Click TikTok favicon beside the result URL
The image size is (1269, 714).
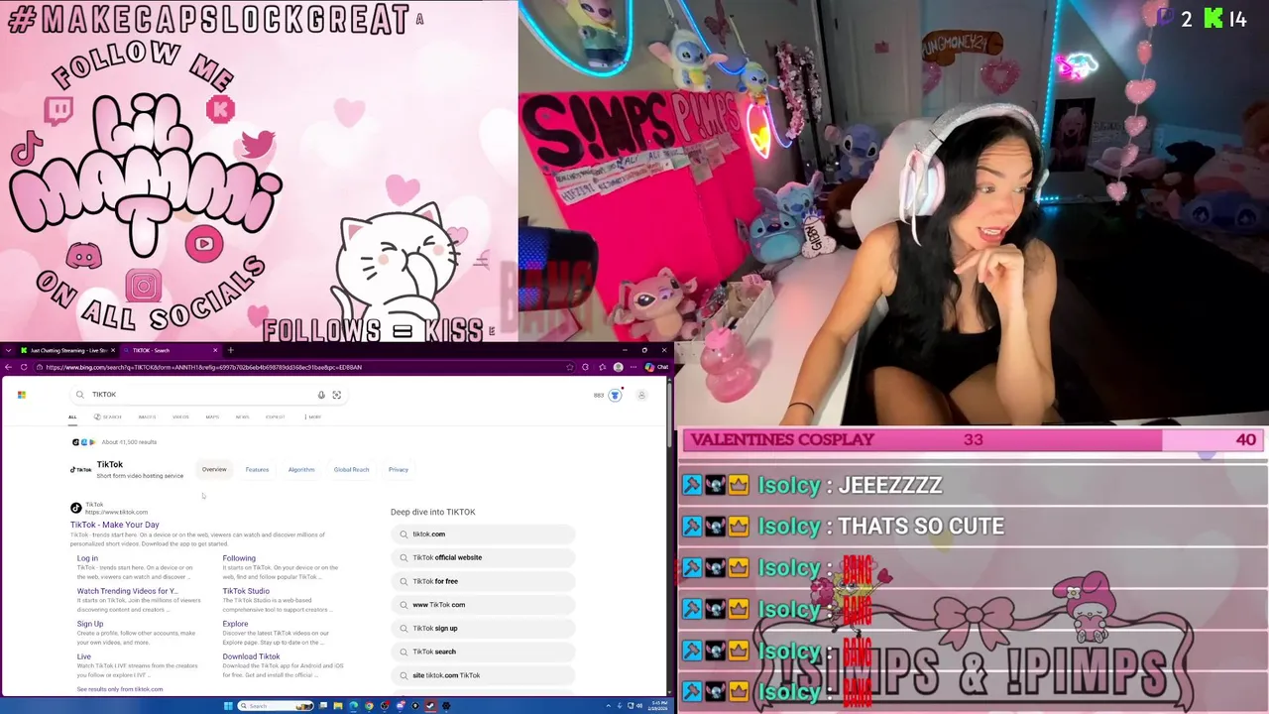tap(76, 508)
